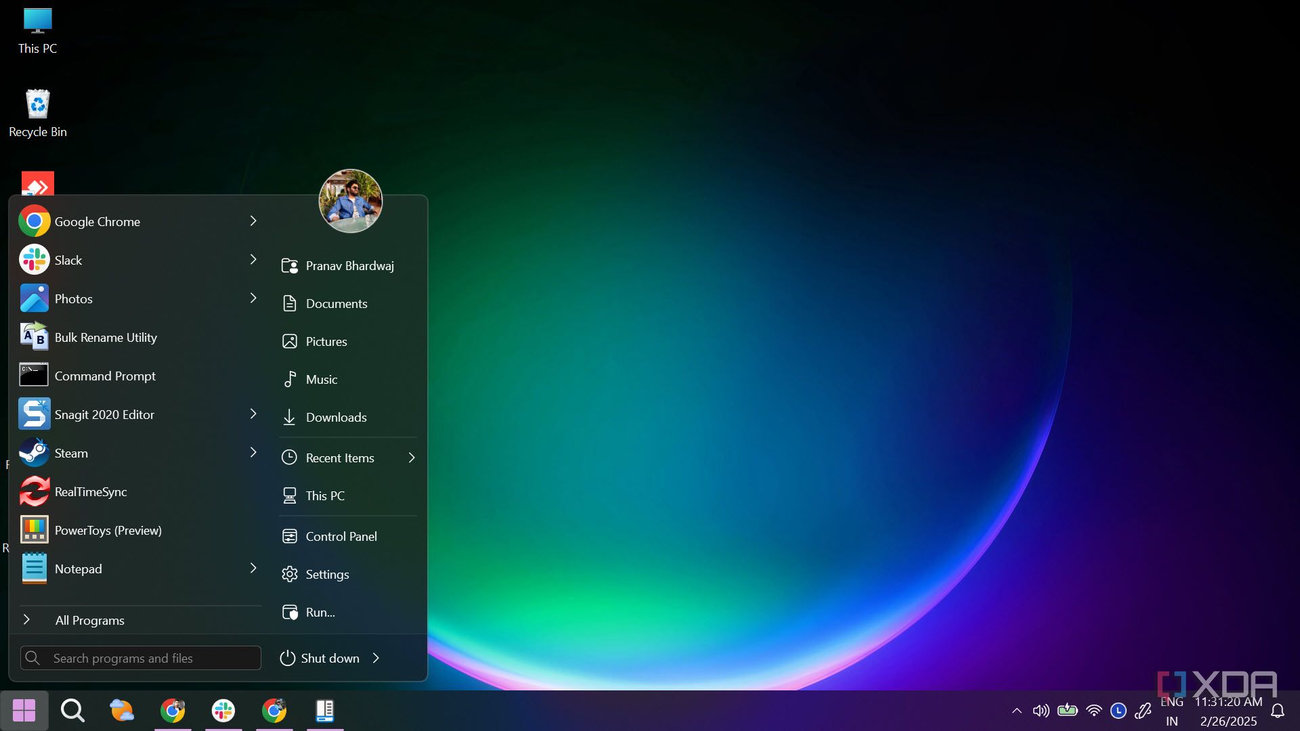The height and width of the screenshot is (731, 1300).
Task: Open Bulk Rename Utility
Action: click(105, 337)
